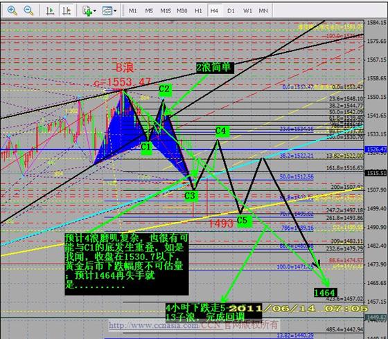Click the Zoom Out magnifier icon
The image size is (388, 339).
coord(28,10)
